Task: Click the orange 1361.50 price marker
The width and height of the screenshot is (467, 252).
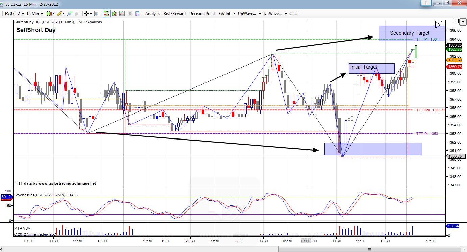Action: coord(455,60)
